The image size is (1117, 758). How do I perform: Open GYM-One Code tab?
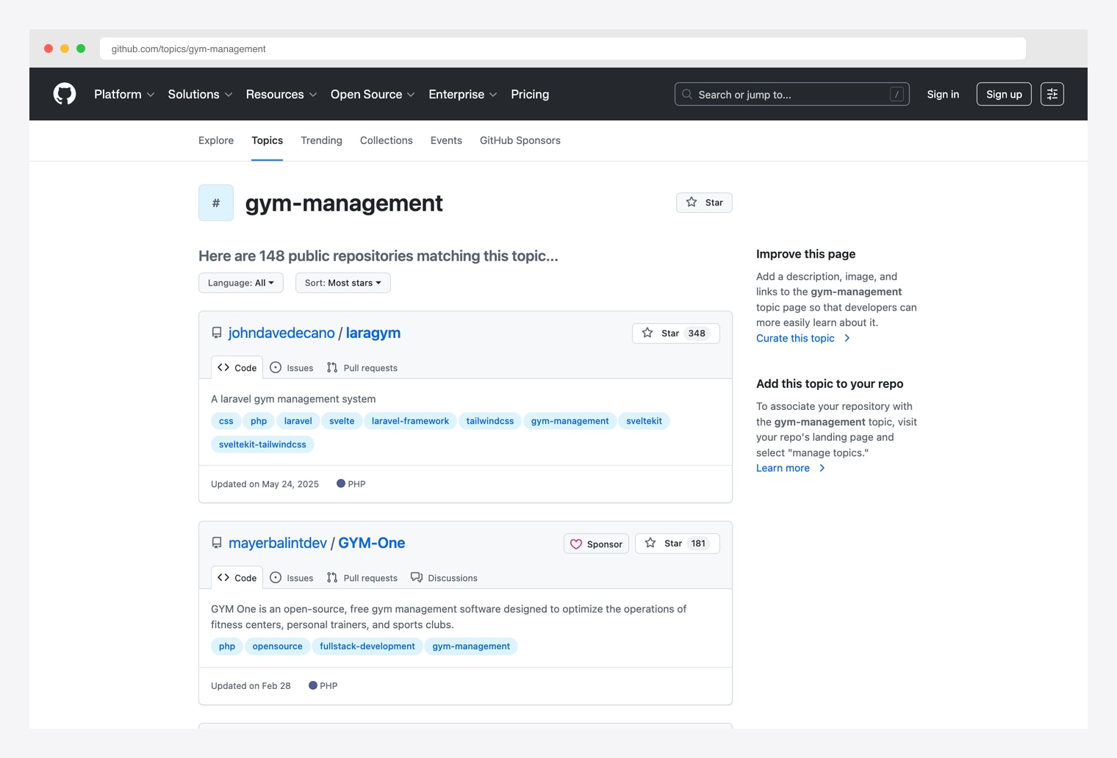point(237,577)
